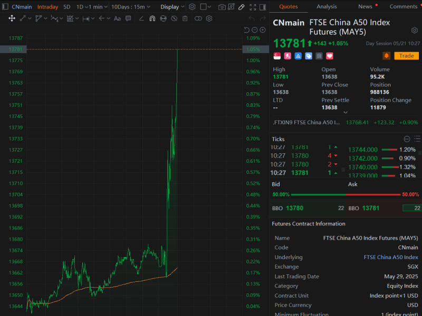This screenshot has height=316, width=422.
Task: Click the trash icon to delete drawings
Action: tap(185, 18)
